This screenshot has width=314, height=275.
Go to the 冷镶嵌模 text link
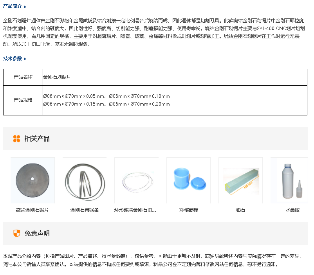(x=188, y=210)
